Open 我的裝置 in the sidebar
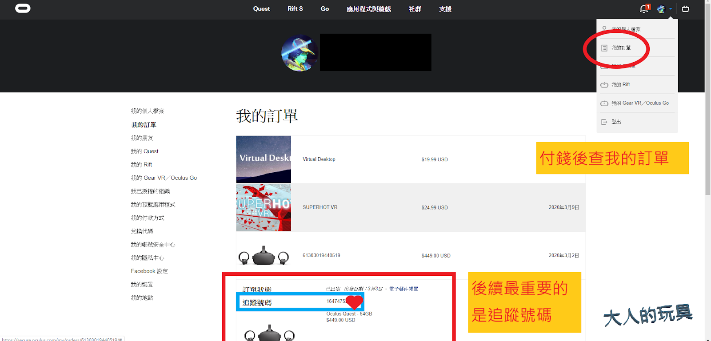Screen dimensions: 711x341 (x=142, y=285)
